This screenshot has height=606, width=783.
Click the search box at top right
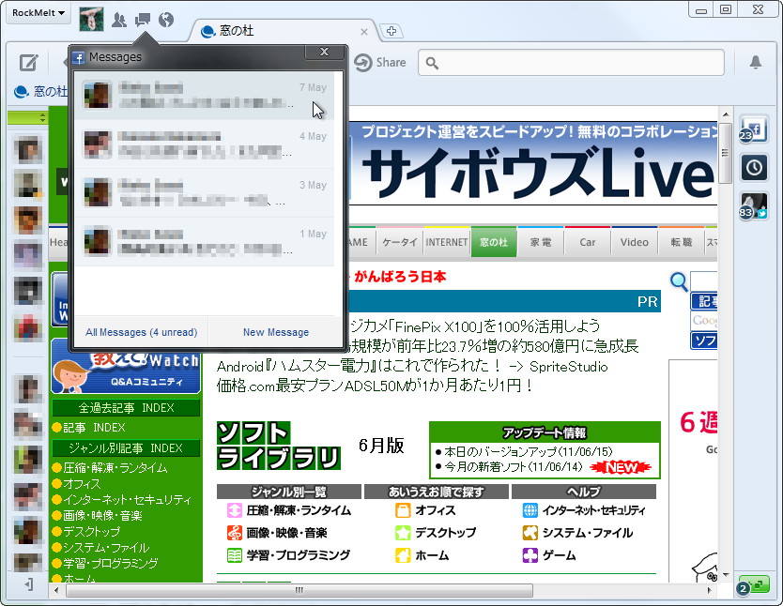(573, 63)
